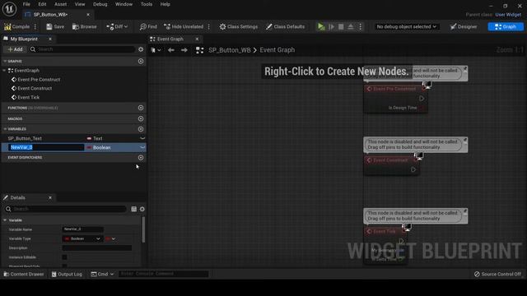Select SP_Button_Text variable
Screen dimensions: 527x296
click(x=25, y=138)
